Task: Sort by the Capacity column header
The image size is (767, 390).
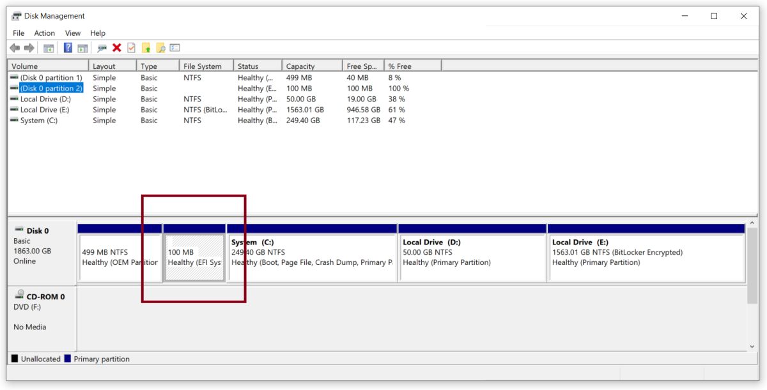Action: (x=312, y=66)
